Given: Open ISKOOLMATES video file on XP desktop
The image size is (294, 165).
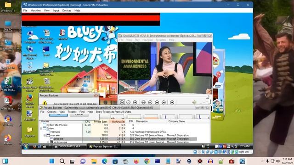Looking at the screenshot, I should pyautogui.click(x=46, y=85).
